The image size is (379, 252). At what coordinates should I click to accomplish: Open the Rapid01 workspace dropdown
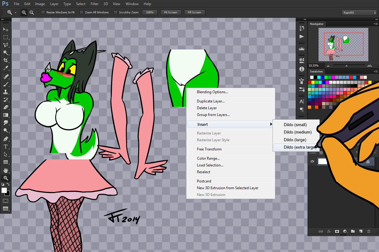point(359,13)
